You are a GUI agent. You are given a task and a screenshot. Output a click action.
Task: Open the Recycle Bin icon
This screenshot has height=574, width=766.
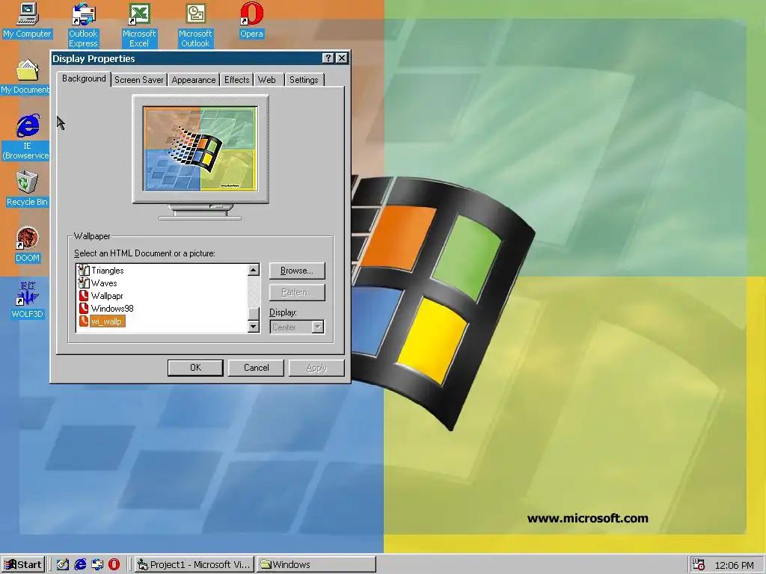(x=27, y=188)
